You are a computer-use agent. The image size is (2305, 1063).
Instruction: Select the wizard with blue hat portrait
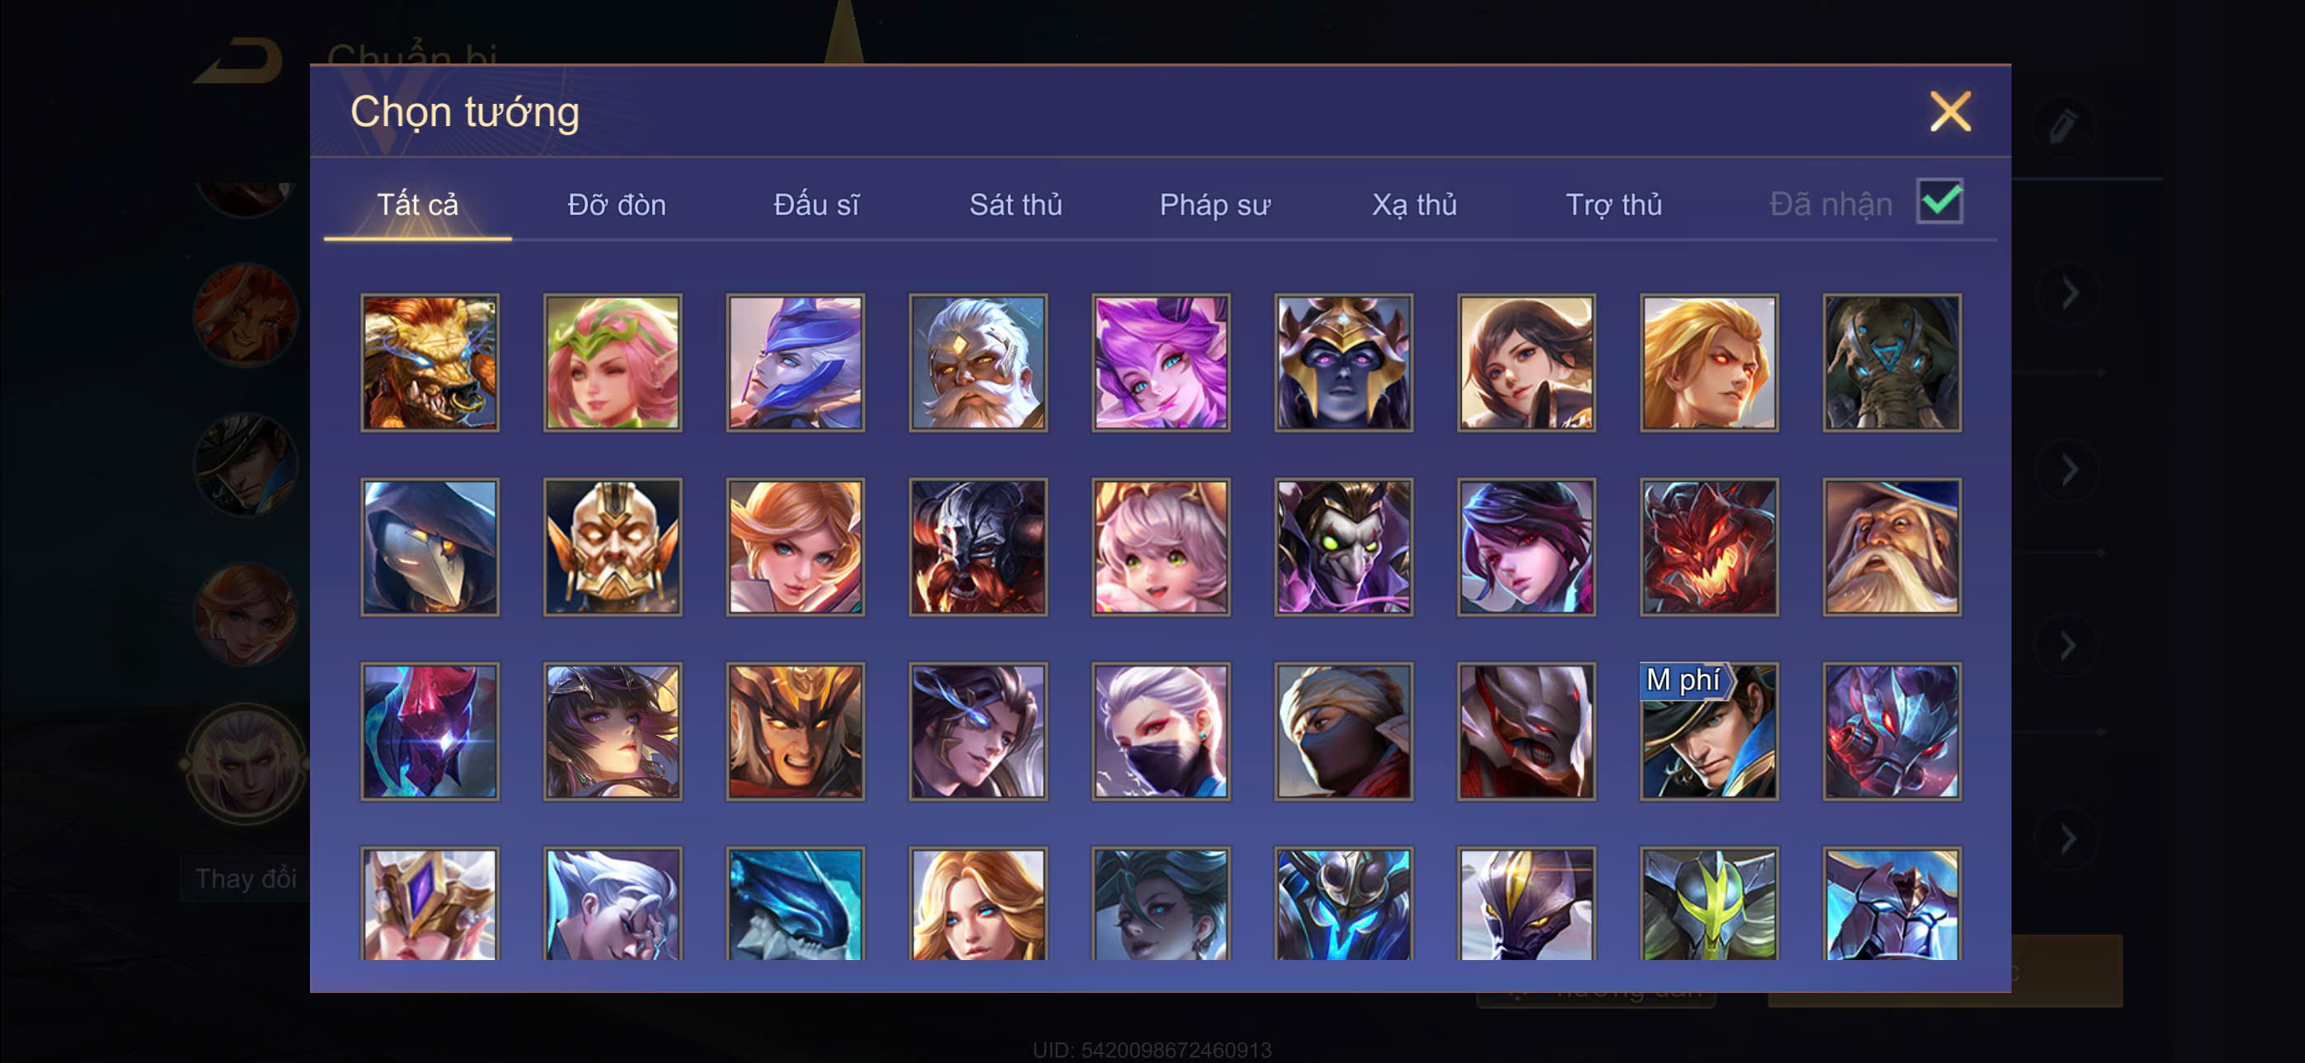point(1892,546)
